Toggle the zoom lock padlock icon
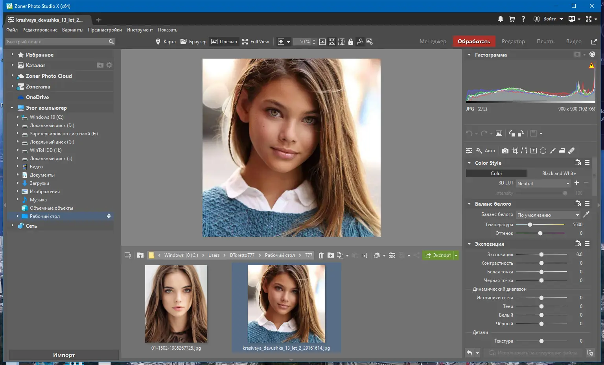 [350, 42]
